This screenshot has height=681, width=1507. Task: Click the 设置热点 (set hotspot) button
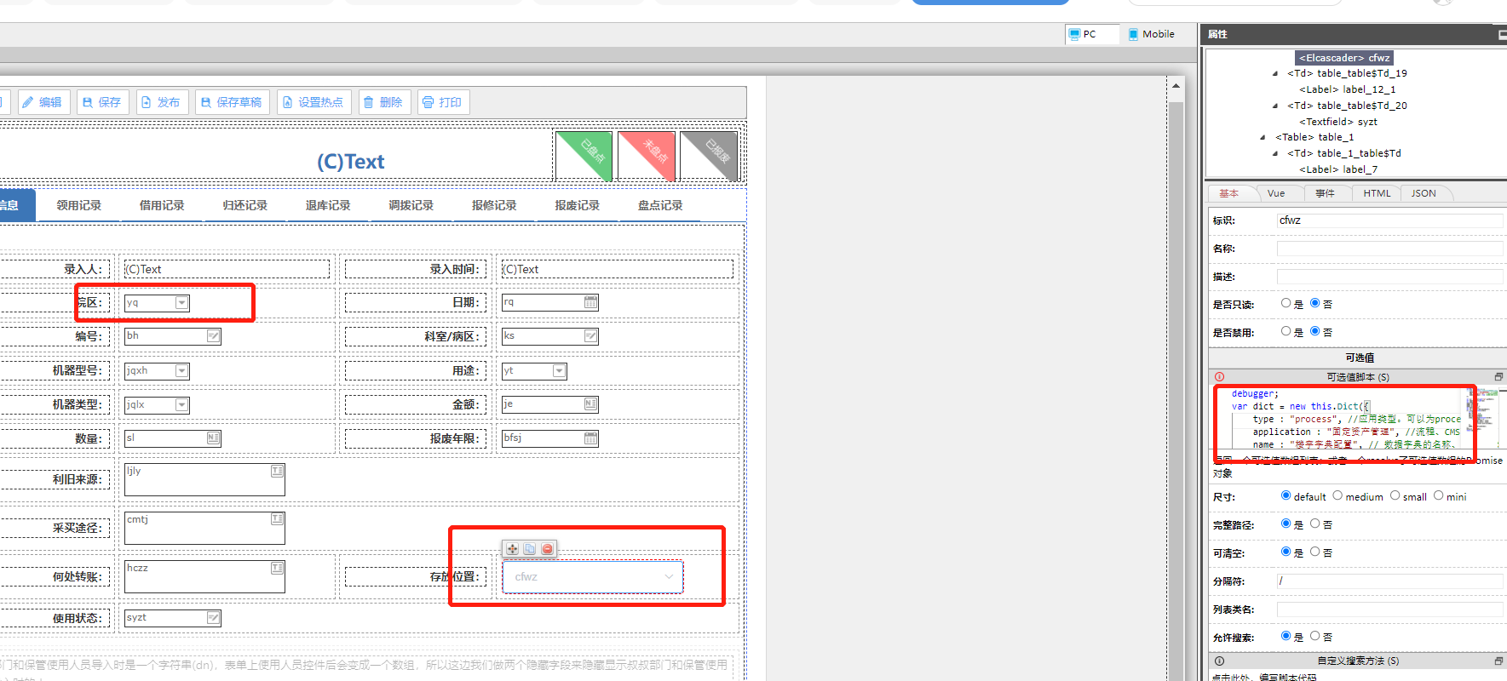click(313, 102)
